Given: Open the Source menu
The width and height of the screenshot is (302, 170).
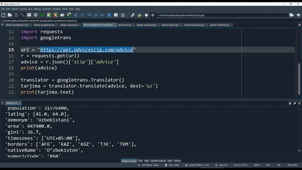Looking at the screenshot, I should point(23,9).
